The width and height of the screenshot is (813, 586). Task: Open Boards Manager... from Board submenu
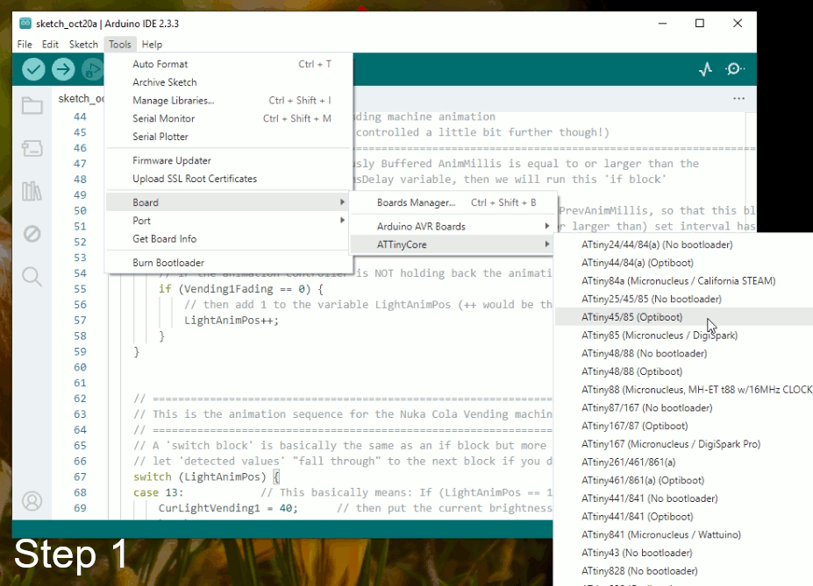tap(453, 202)
